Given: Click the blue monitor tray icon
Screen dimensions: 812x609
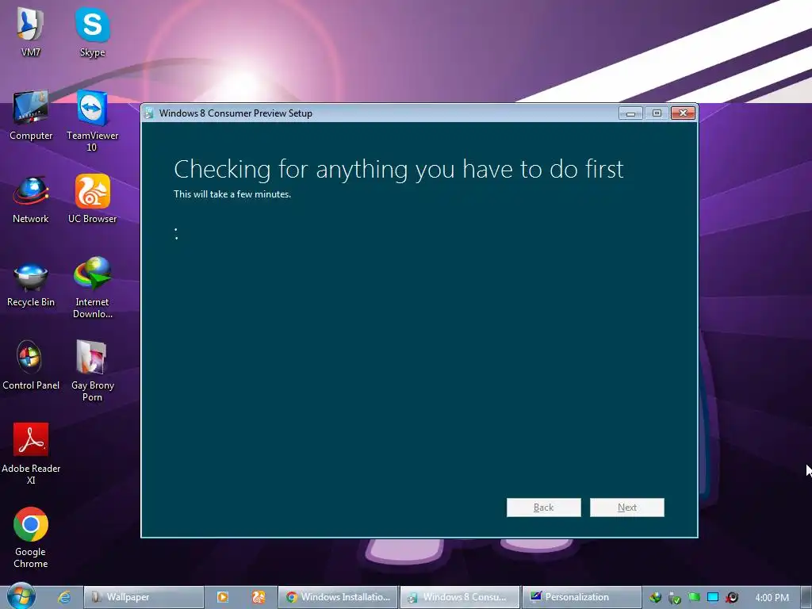Looking at the screenshot, I should click(x=713, y=597).
